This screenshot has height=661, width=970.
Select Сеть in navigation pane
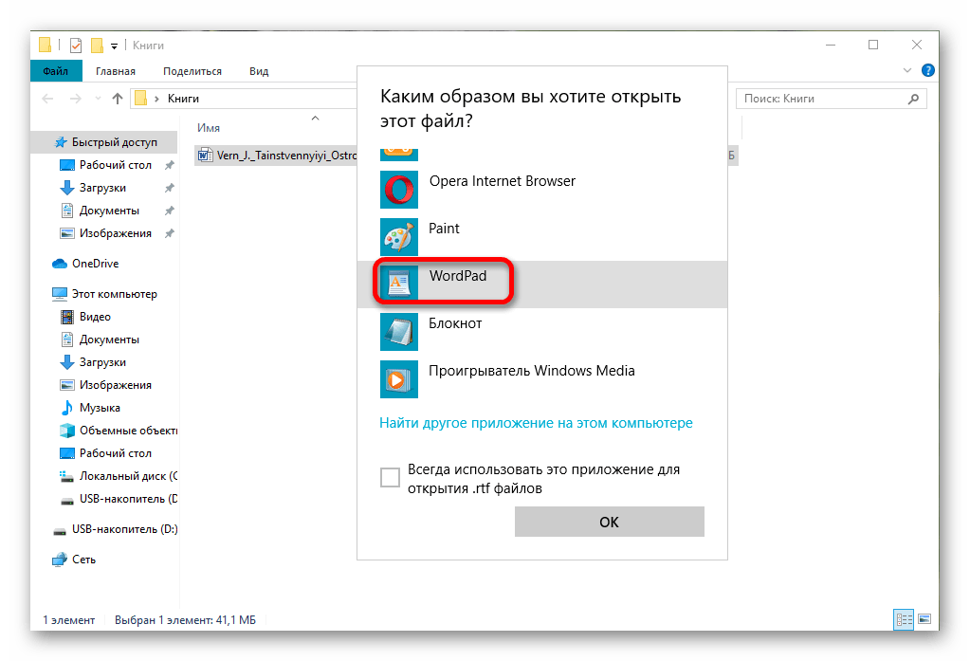click(x=74, y=560)
